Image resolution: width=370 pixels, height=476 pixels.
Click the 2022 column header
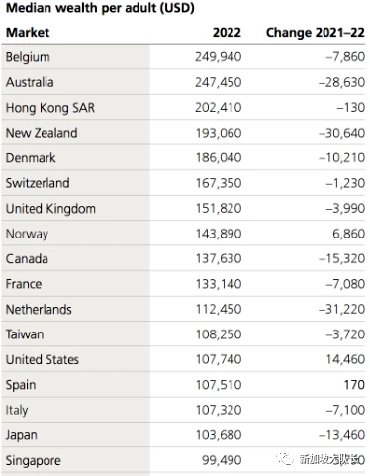pos(227,33)
